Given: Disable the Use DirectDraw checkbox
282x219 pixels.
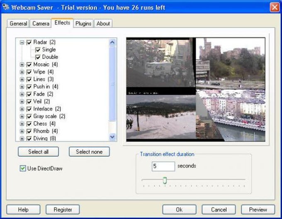Looking at the screenshot, I should pos(23,168).
